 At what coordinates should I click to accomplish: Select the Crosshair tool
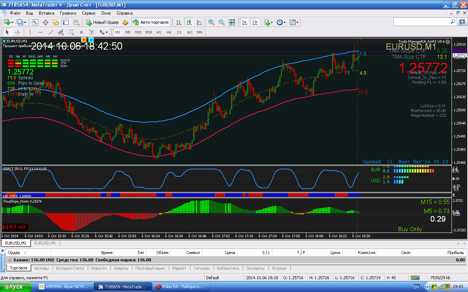click(18, 32)
